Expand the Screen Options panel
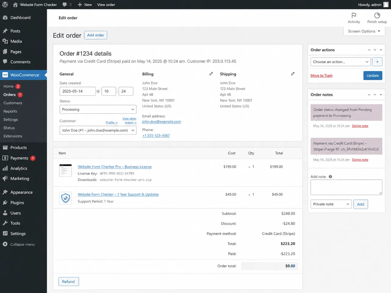 364,31
